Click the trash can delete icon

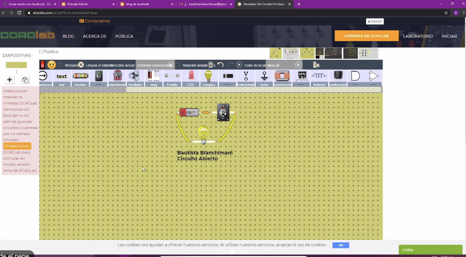click(x=211, y=65)
